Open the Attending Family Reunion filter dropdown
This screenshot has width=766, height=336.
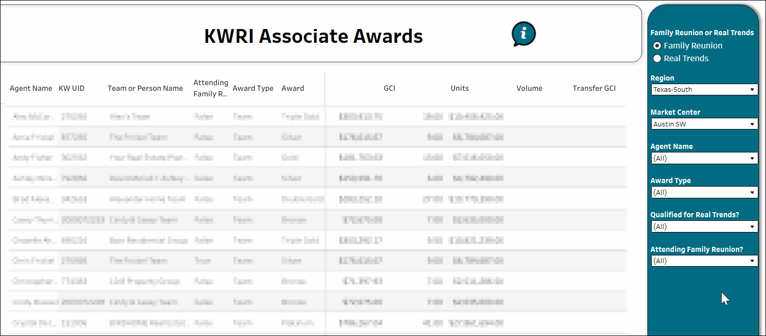click(704, 261)
